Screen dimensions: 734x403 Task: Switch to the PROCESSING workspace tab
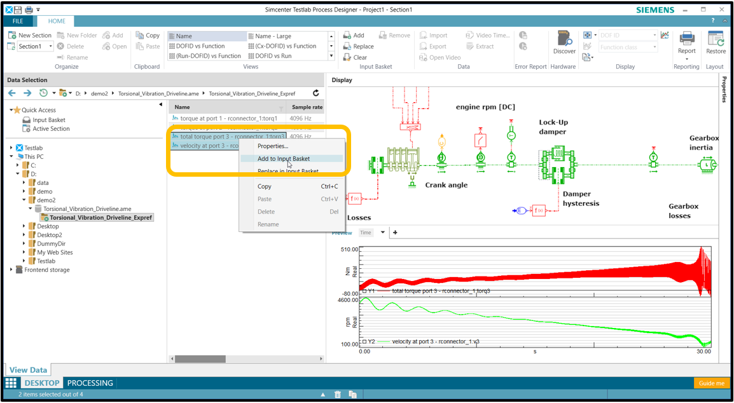pyautogui.click(x=90, y=383)
